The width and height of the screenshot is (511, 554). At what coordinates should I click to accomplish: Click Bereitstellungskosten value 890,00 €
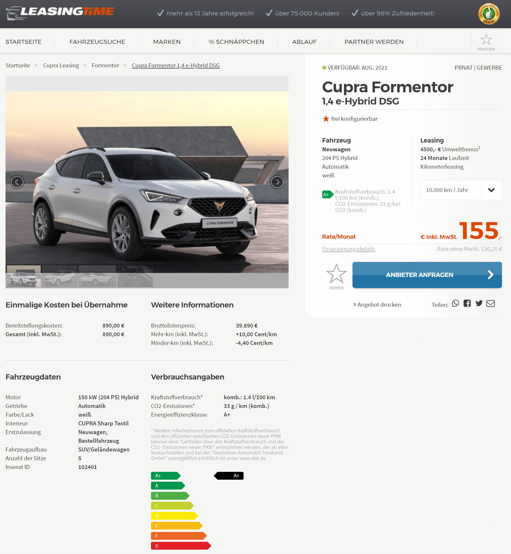click(x=113, y=325)
